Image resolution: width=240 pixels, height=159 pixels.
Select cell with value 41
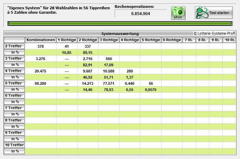67,46
